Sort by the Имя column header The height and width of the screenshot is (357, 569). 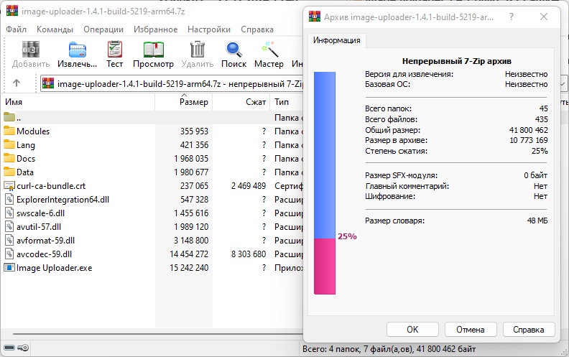tap(78, 102)
